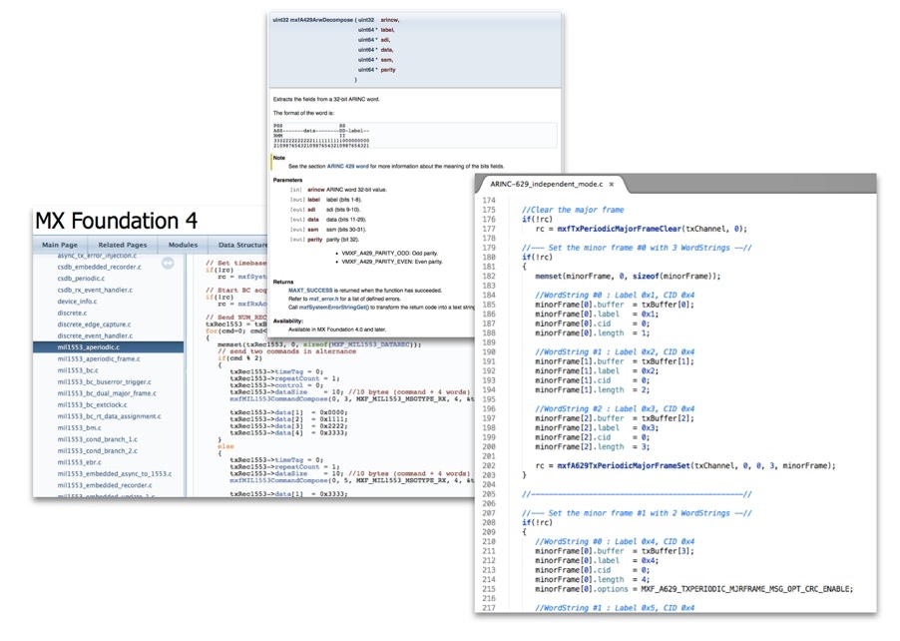Open csdb_periodic.c in the file list
Viewport: 900px width, 641px height.
tap(81, 279)
